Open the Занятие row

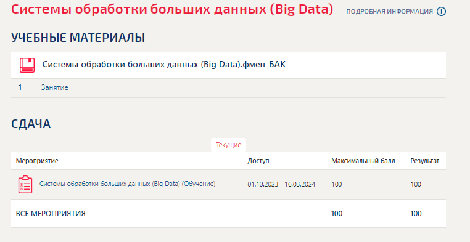228,87
